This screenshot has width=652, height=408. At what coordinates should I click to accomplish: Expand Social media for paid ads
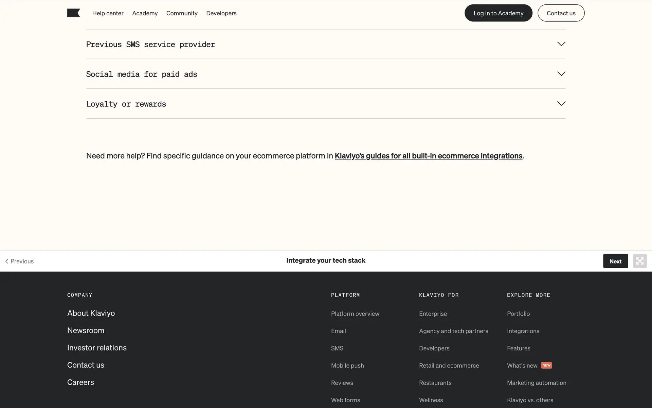[x=561, y=74]
